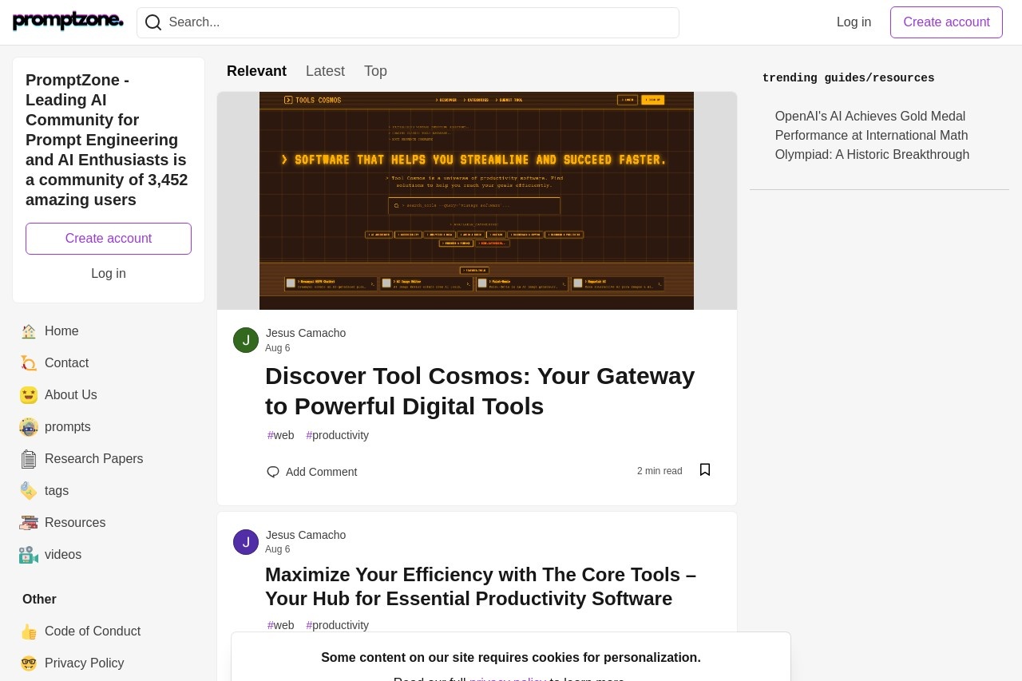
Task: Switch to the Latest feed tab
Action: 325,71
